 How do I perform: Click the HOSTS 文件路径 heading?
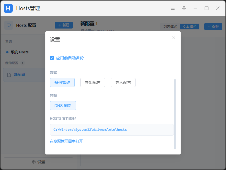click(x=63, y=118)
